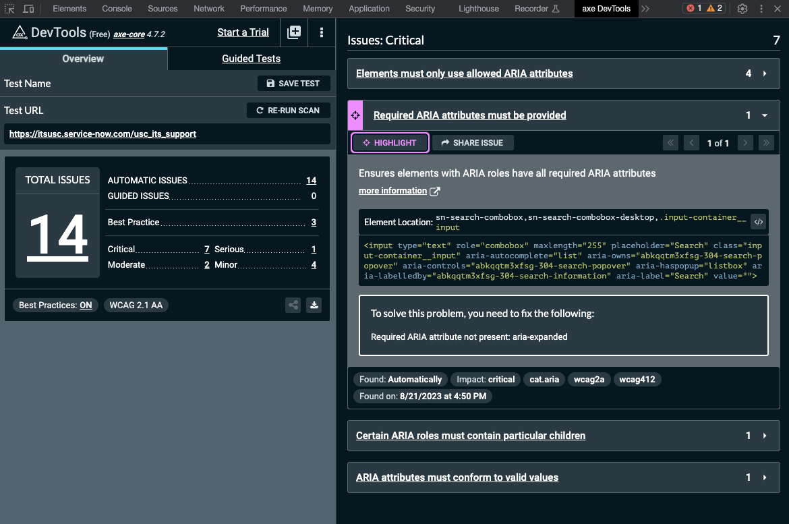The image size is (789, 524).
Task: Click the error and warning counter badge
Action: tap(704, 8)
